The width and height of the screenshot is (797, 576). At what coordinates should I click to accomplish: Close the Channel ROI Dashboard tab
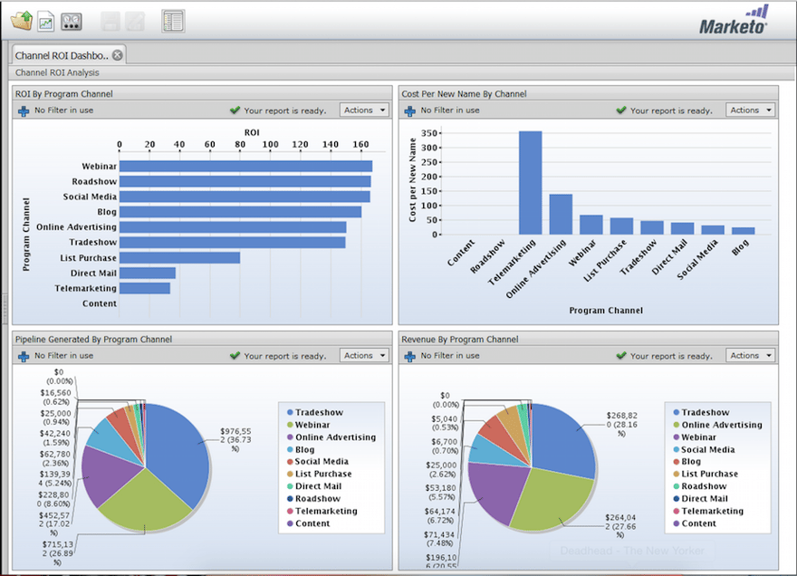point(118,55)
